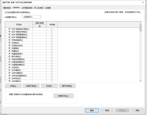147x115 pixels.
Task: Enable halftone for 分析墙标记
Action: point(52,70)
